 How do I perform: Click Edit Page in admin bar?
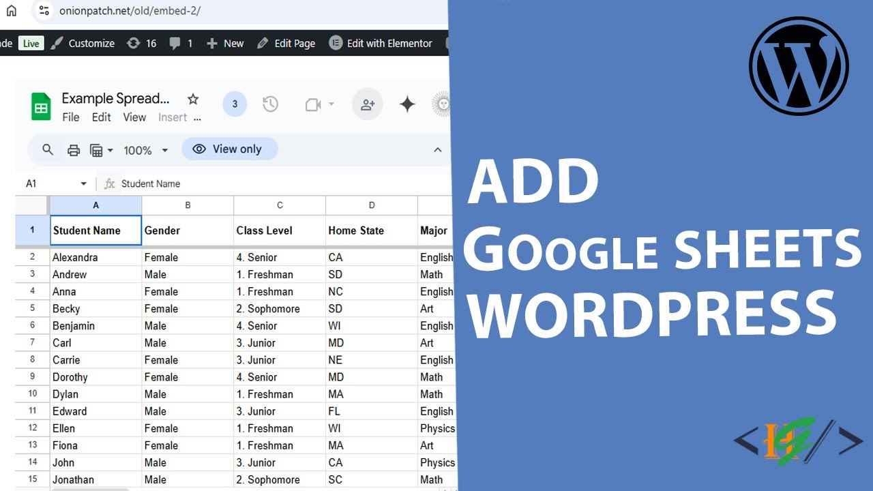tap(286, 43)
